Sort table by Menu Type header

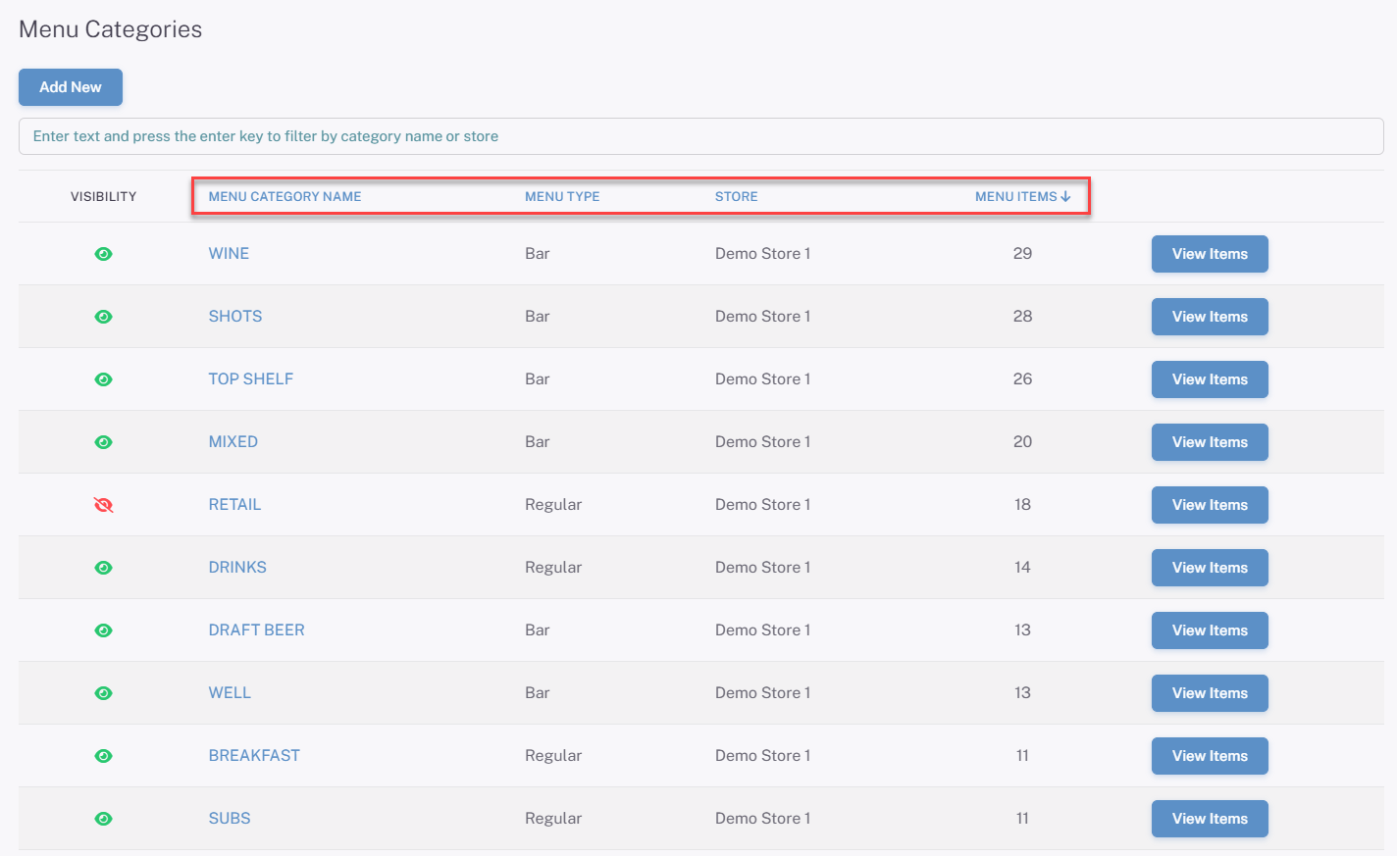(x=562, y=197)
